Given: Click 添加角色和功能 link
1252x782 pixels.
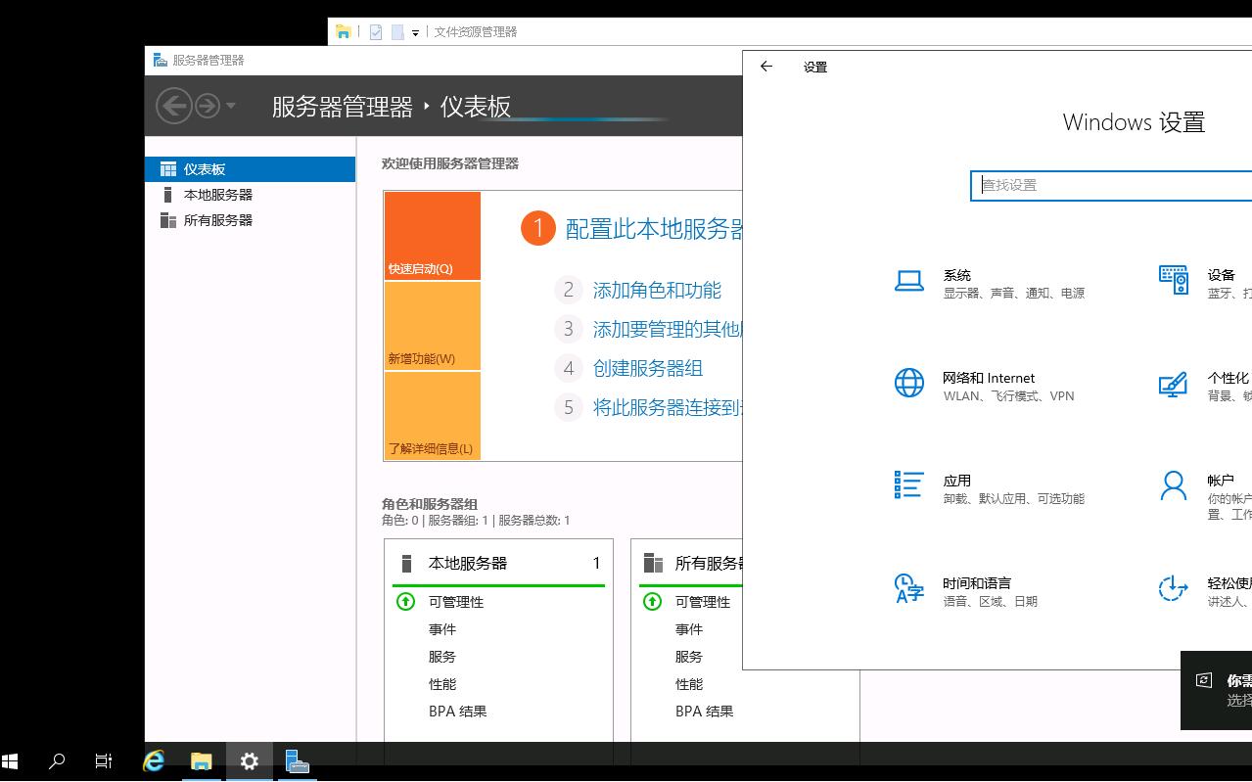Looking at the screenshot, I should (657, 290).
